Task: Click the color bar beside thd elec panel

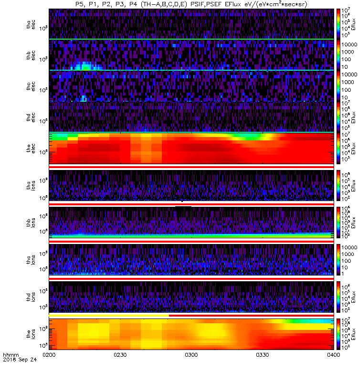Action: [338, 117]
